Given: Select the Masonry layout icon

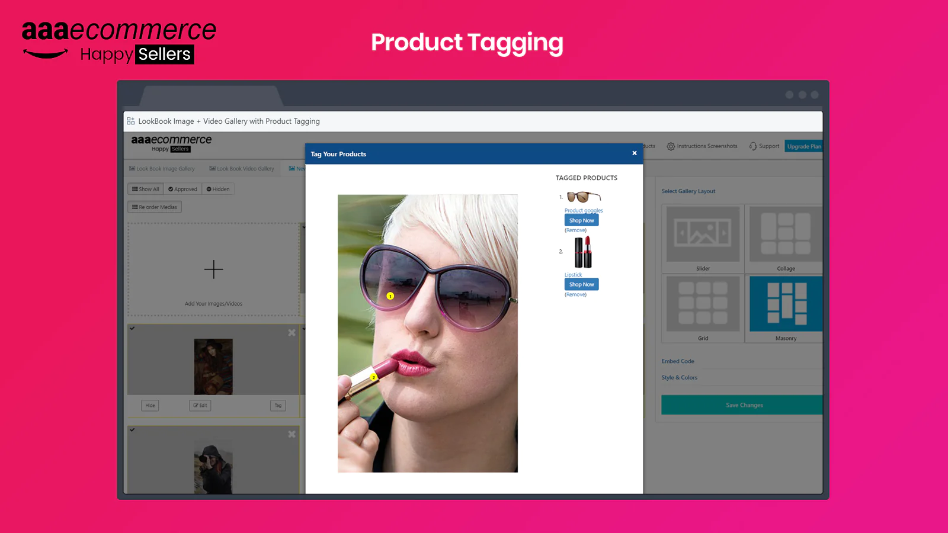Looking at the screenshot, I should 786,304.
